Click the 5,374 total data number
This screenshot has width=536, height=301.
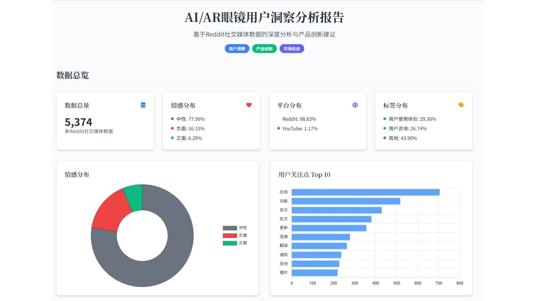tap(78, 122)
